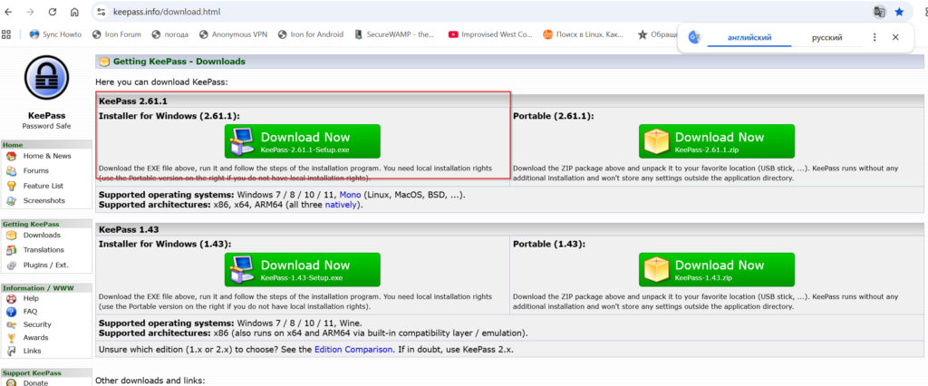Image resolution: width=928 pixels, height=386 pixels.
Task: Click the Getting KeePass - Downloads heading
Action: 179,61
